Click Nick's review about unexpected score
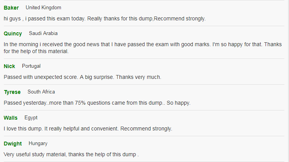This screenshot has width=289, height=162. click(82, 77)
